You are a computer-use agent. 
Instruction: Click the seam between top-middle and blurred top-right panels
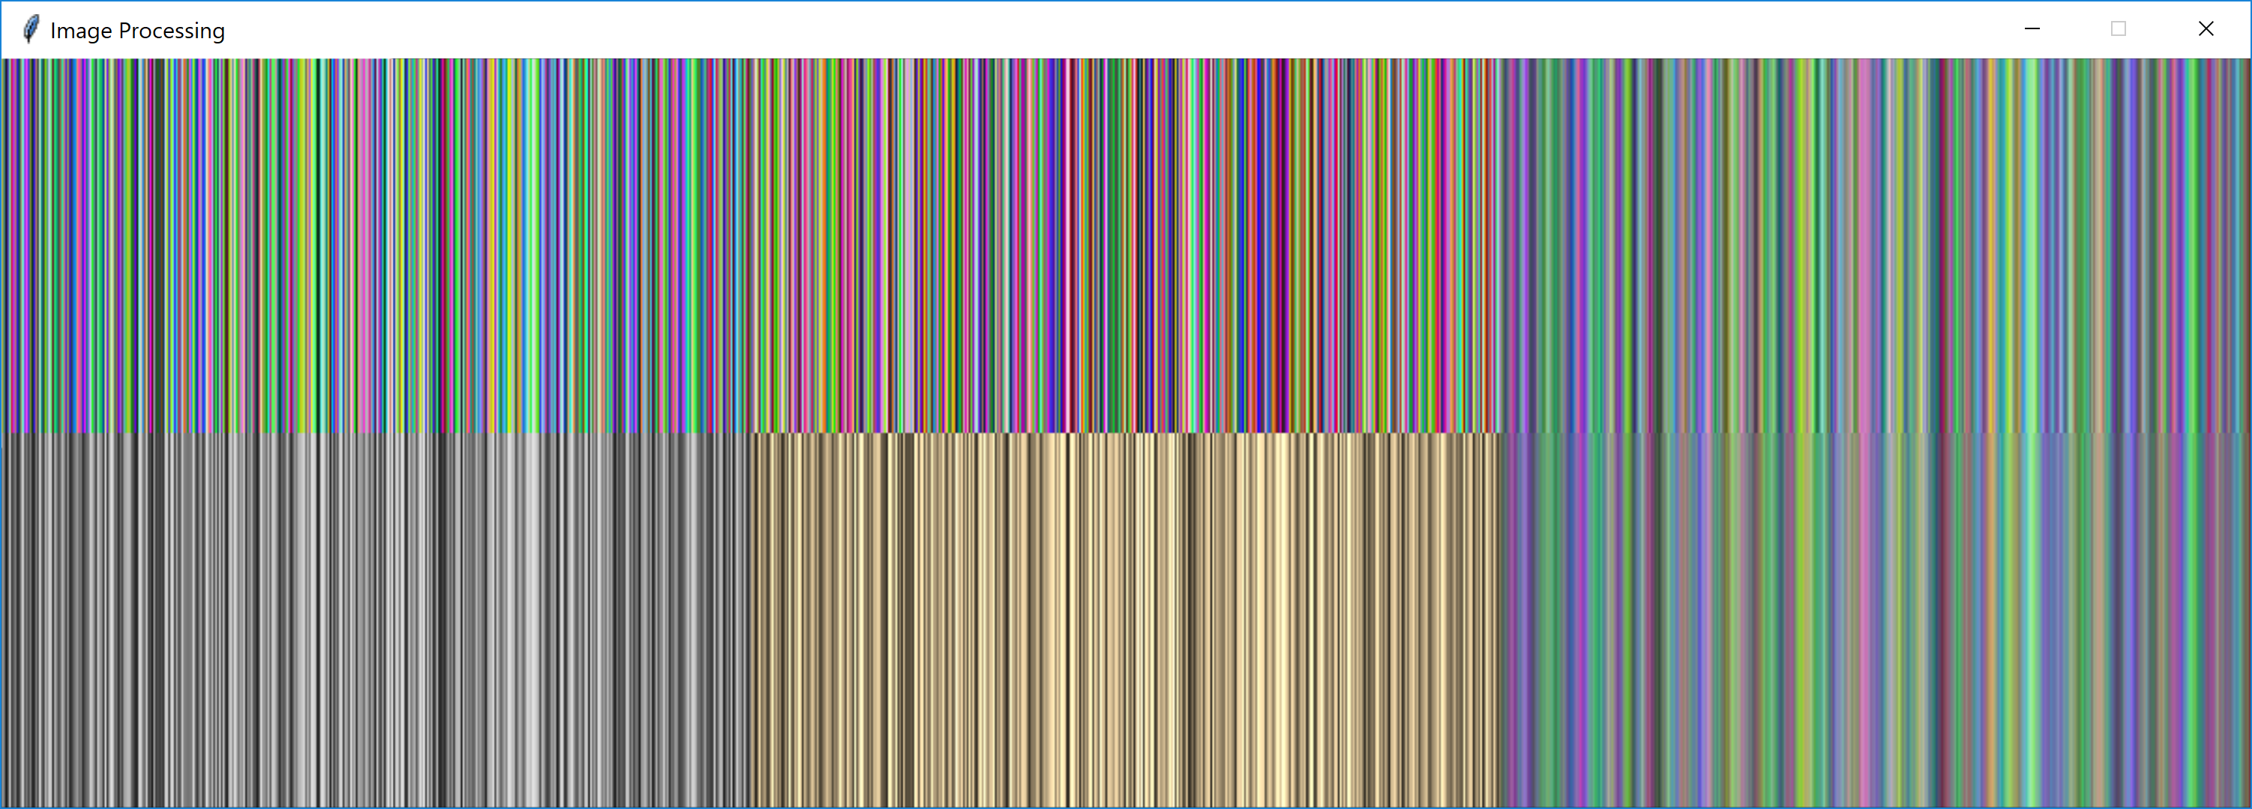(x=1500, y=246)
